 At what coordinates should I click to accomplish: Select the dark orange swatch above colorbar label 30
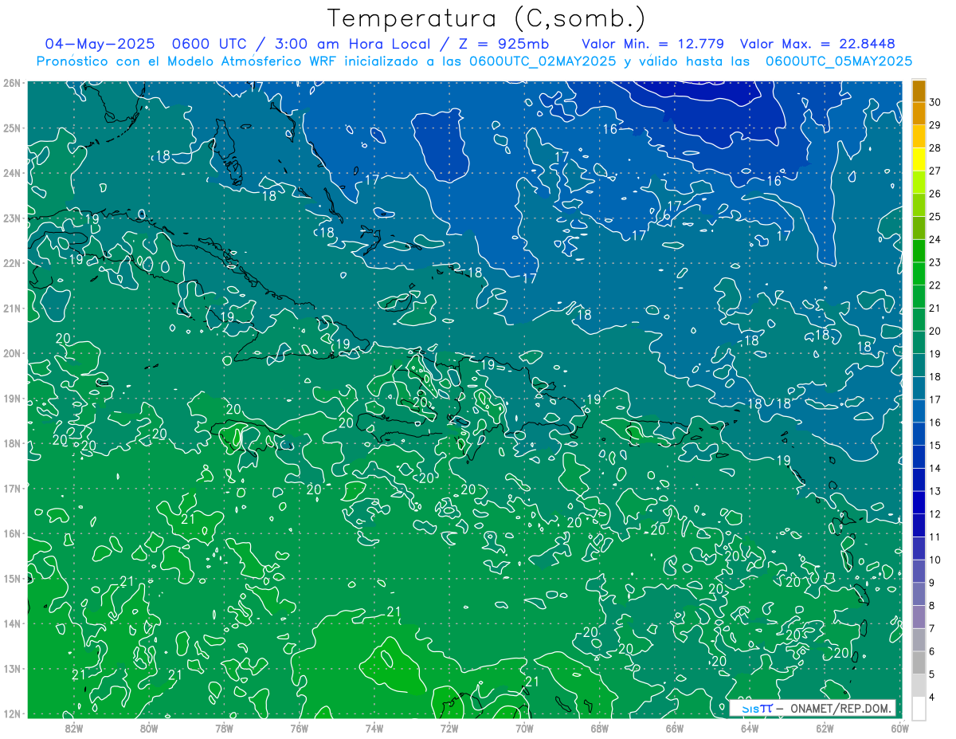coord(919,91)
